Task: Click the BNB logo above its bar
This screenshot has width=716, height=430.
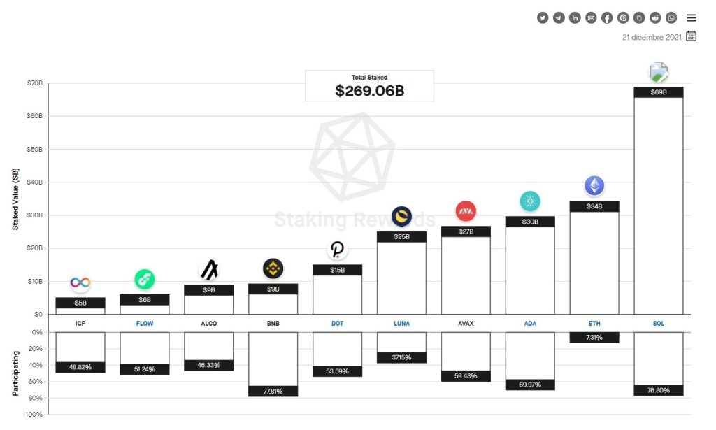Action: 273,268
